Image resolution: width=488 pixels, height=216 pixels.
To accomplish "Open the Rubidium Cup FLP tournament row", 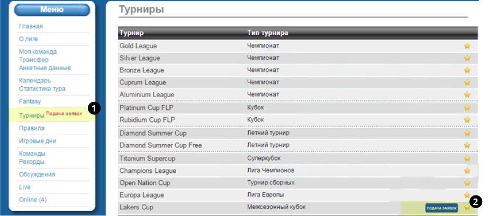I will coord(147,120).
